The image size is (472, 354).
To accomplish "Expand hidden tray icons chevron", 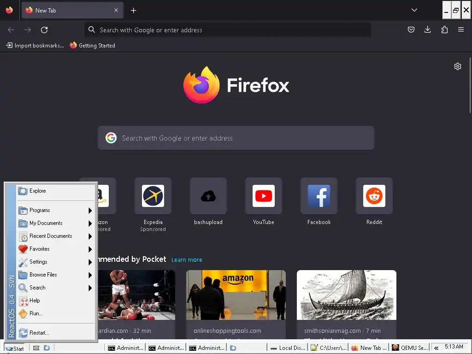I will coord(436,348).
